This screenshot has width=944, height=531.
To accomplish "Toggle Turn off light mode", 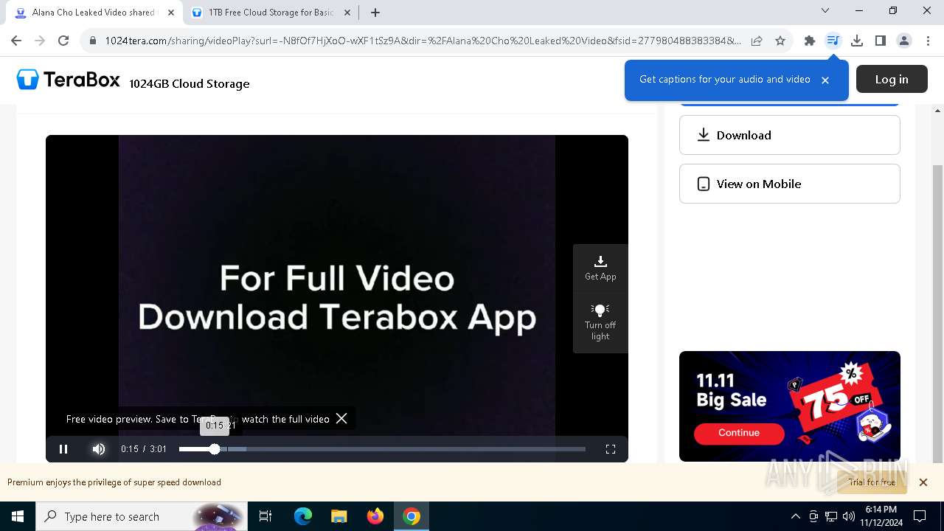I will [600, 322].
